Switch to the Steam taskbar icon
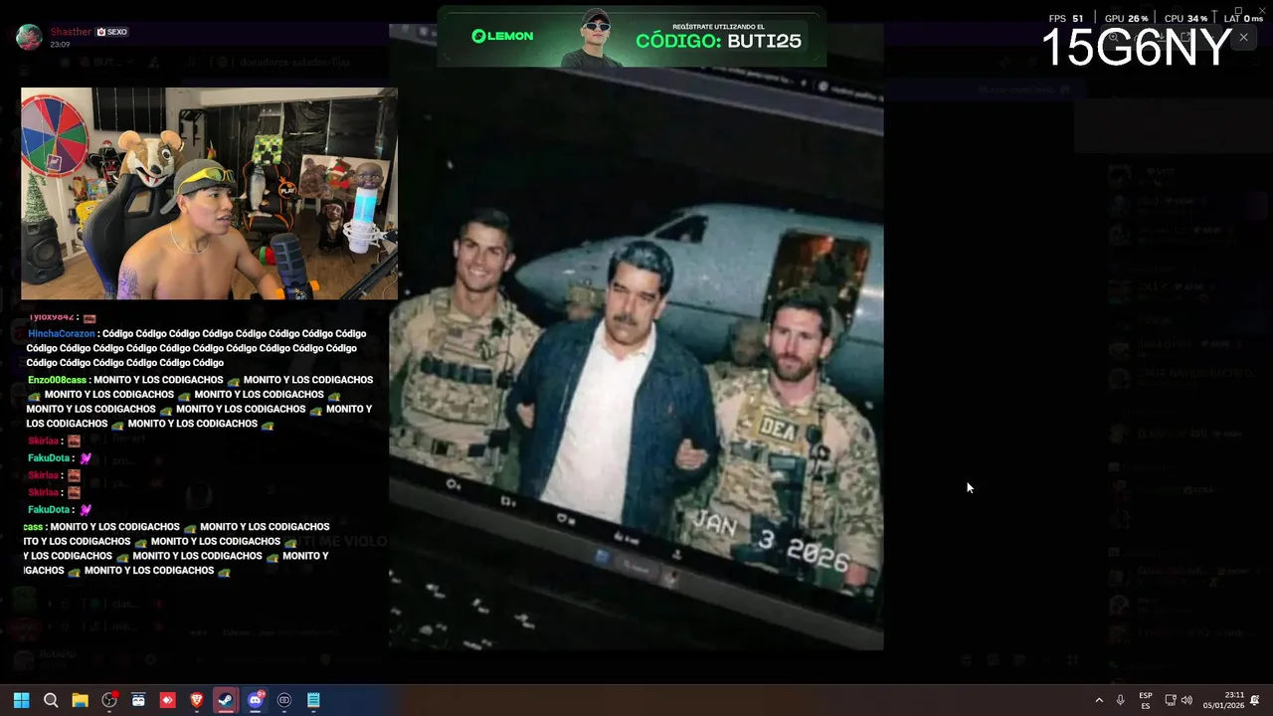The image size is (1273, 716). [x=226, y=700]
